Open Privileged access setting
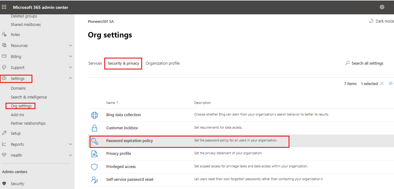The width and height of the screenshot is (394, 189). tap(121, 167)
